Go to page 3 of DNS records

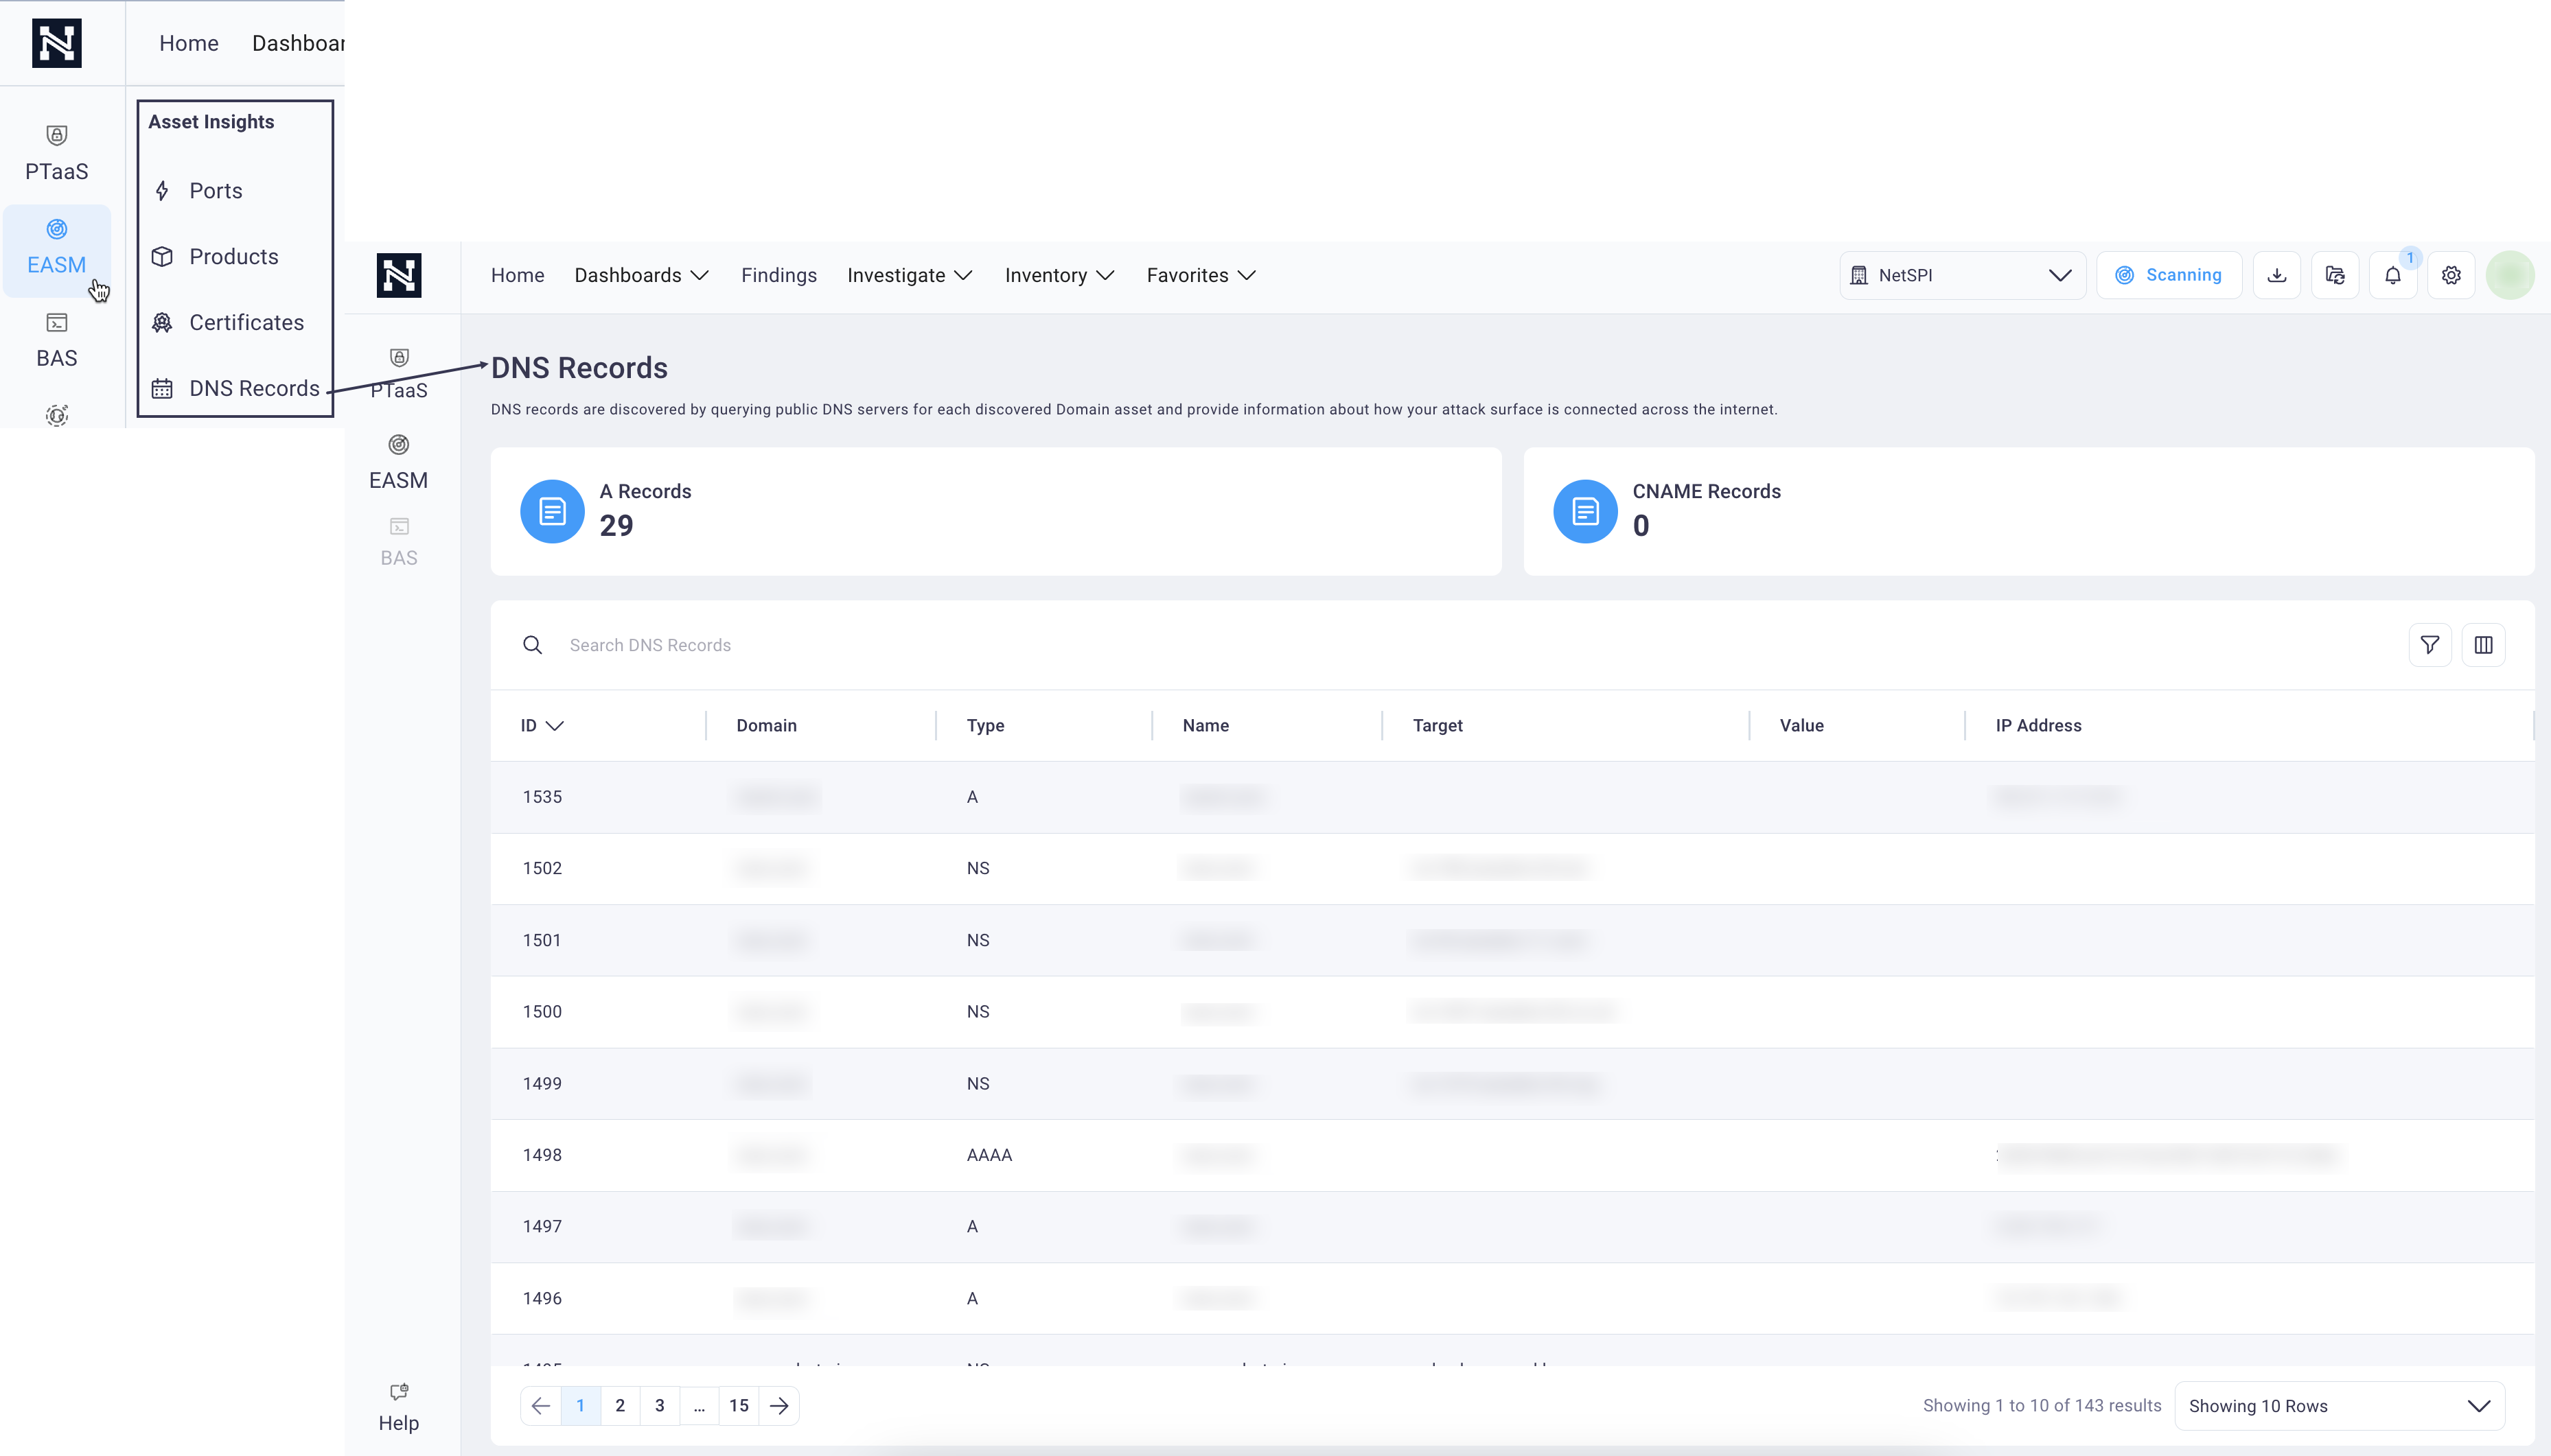click(659, 1405)
